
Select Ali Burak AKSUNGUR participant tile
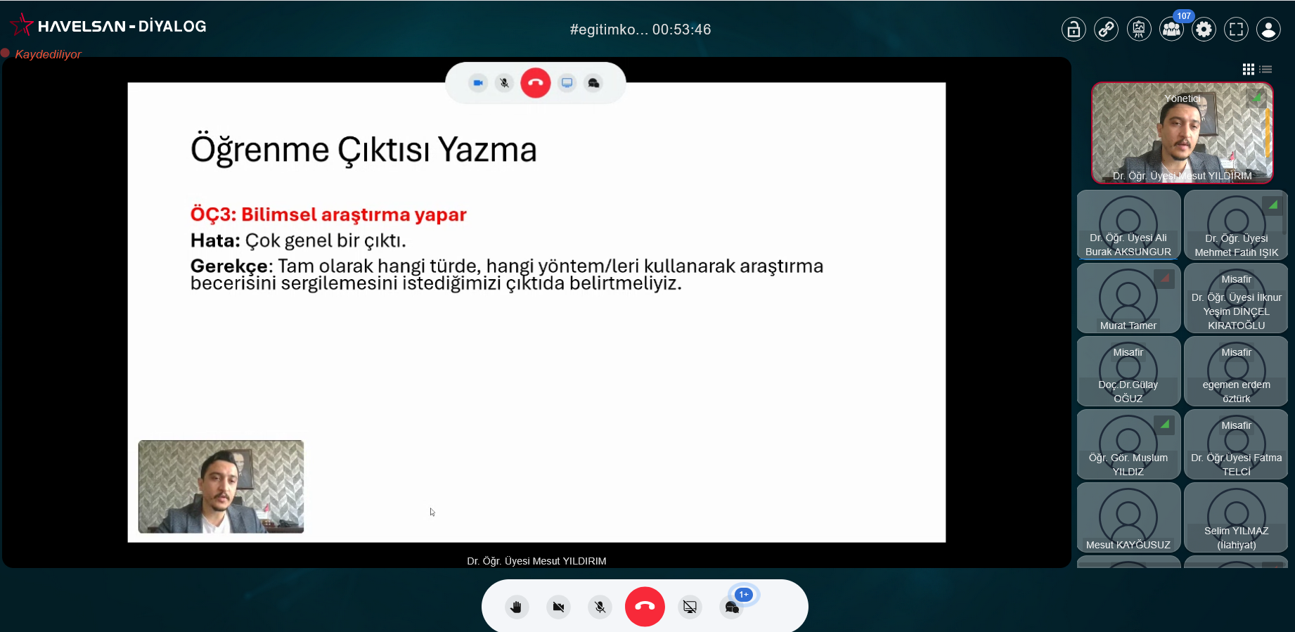(1128, 225)
